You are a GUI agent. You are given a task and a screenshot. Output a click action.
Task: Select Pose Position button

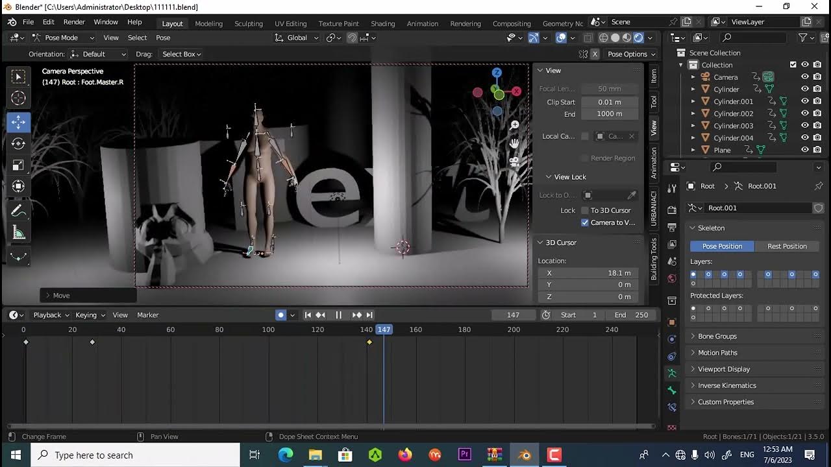[x=722, y=246]
